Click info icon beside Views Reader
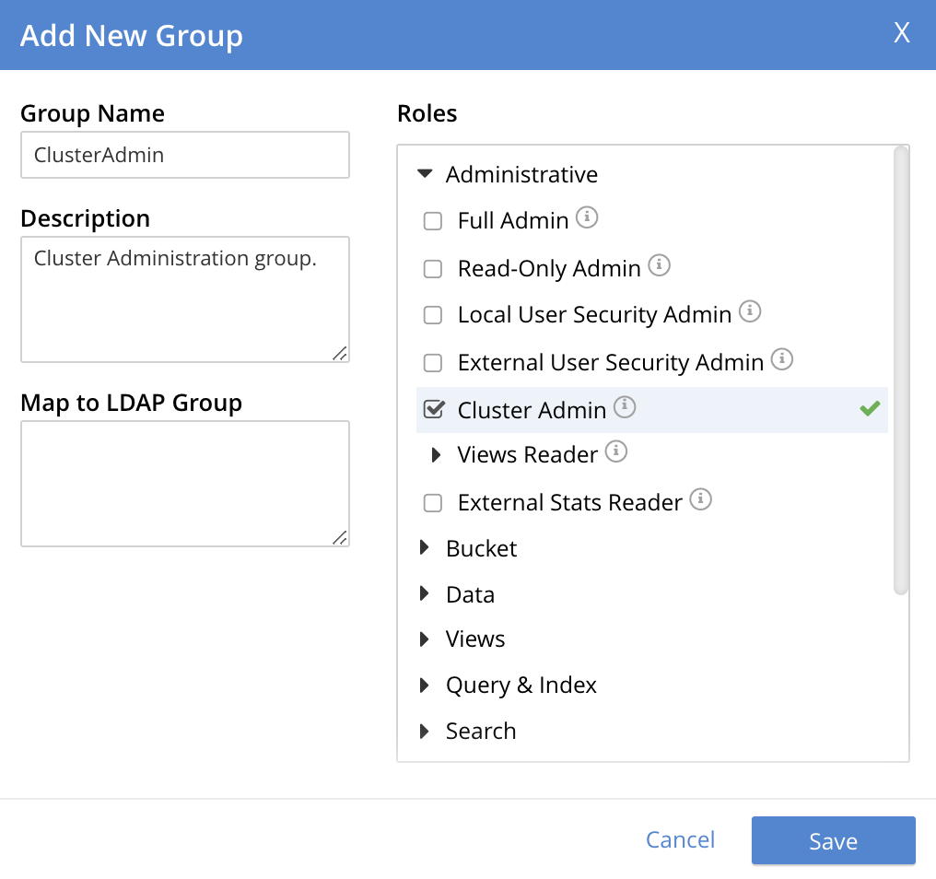936x879 pixels. (x=616, y=452)
